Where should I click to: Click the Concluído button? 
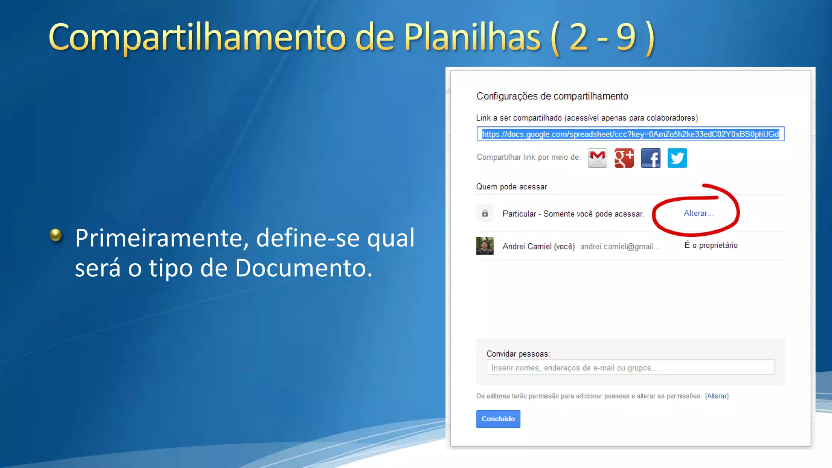[x=498, y=419]
